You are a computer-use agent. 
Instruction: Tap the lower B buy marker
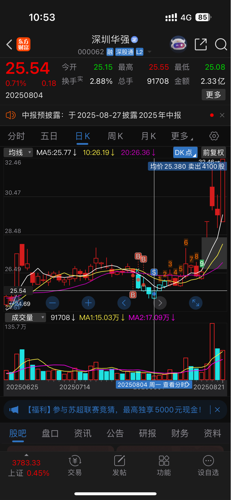133,295
